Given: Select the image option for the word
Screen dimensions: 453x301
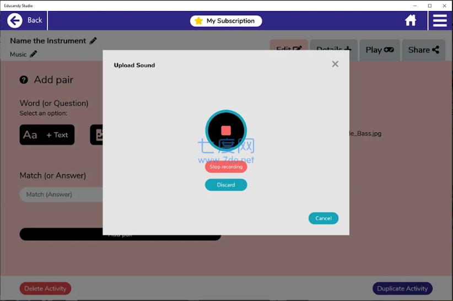Looking at the screenshot, I should [97, 135].
